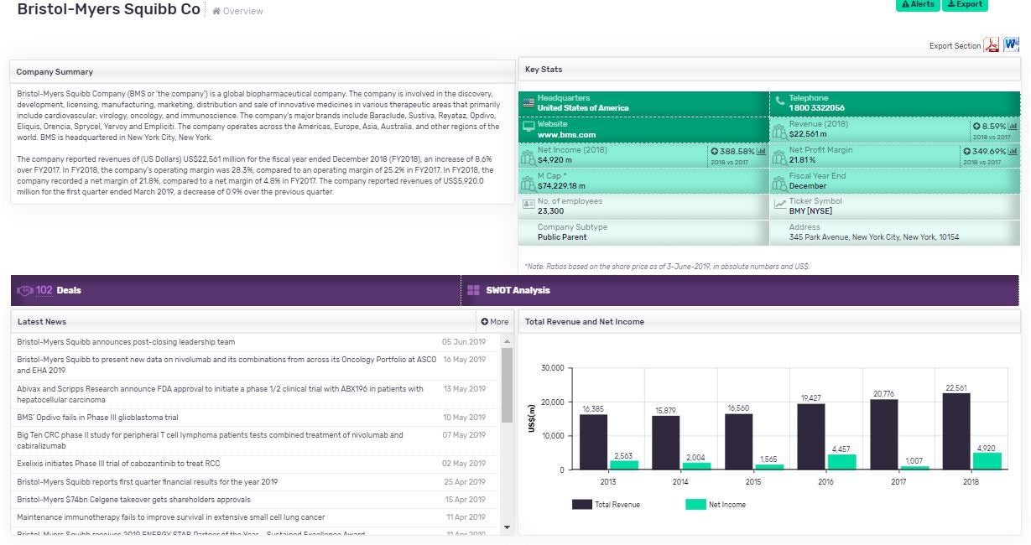Click the icon beside Revenue (2018)

tap(780, 131)
